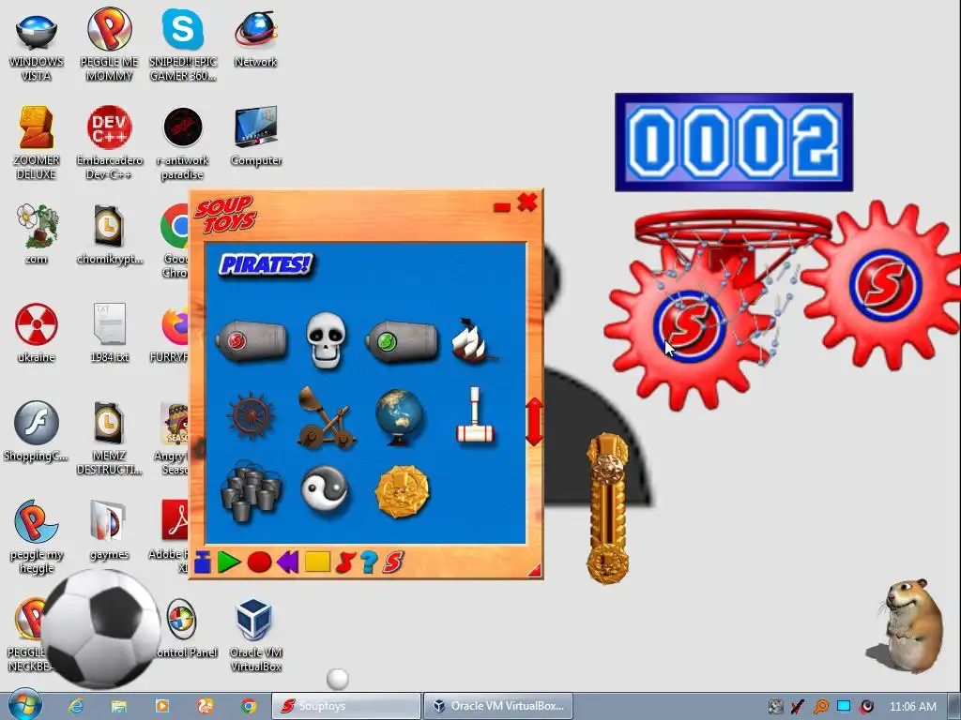Select the red cannon toy
The image size is (961, 720).
(x=252, y=340)
